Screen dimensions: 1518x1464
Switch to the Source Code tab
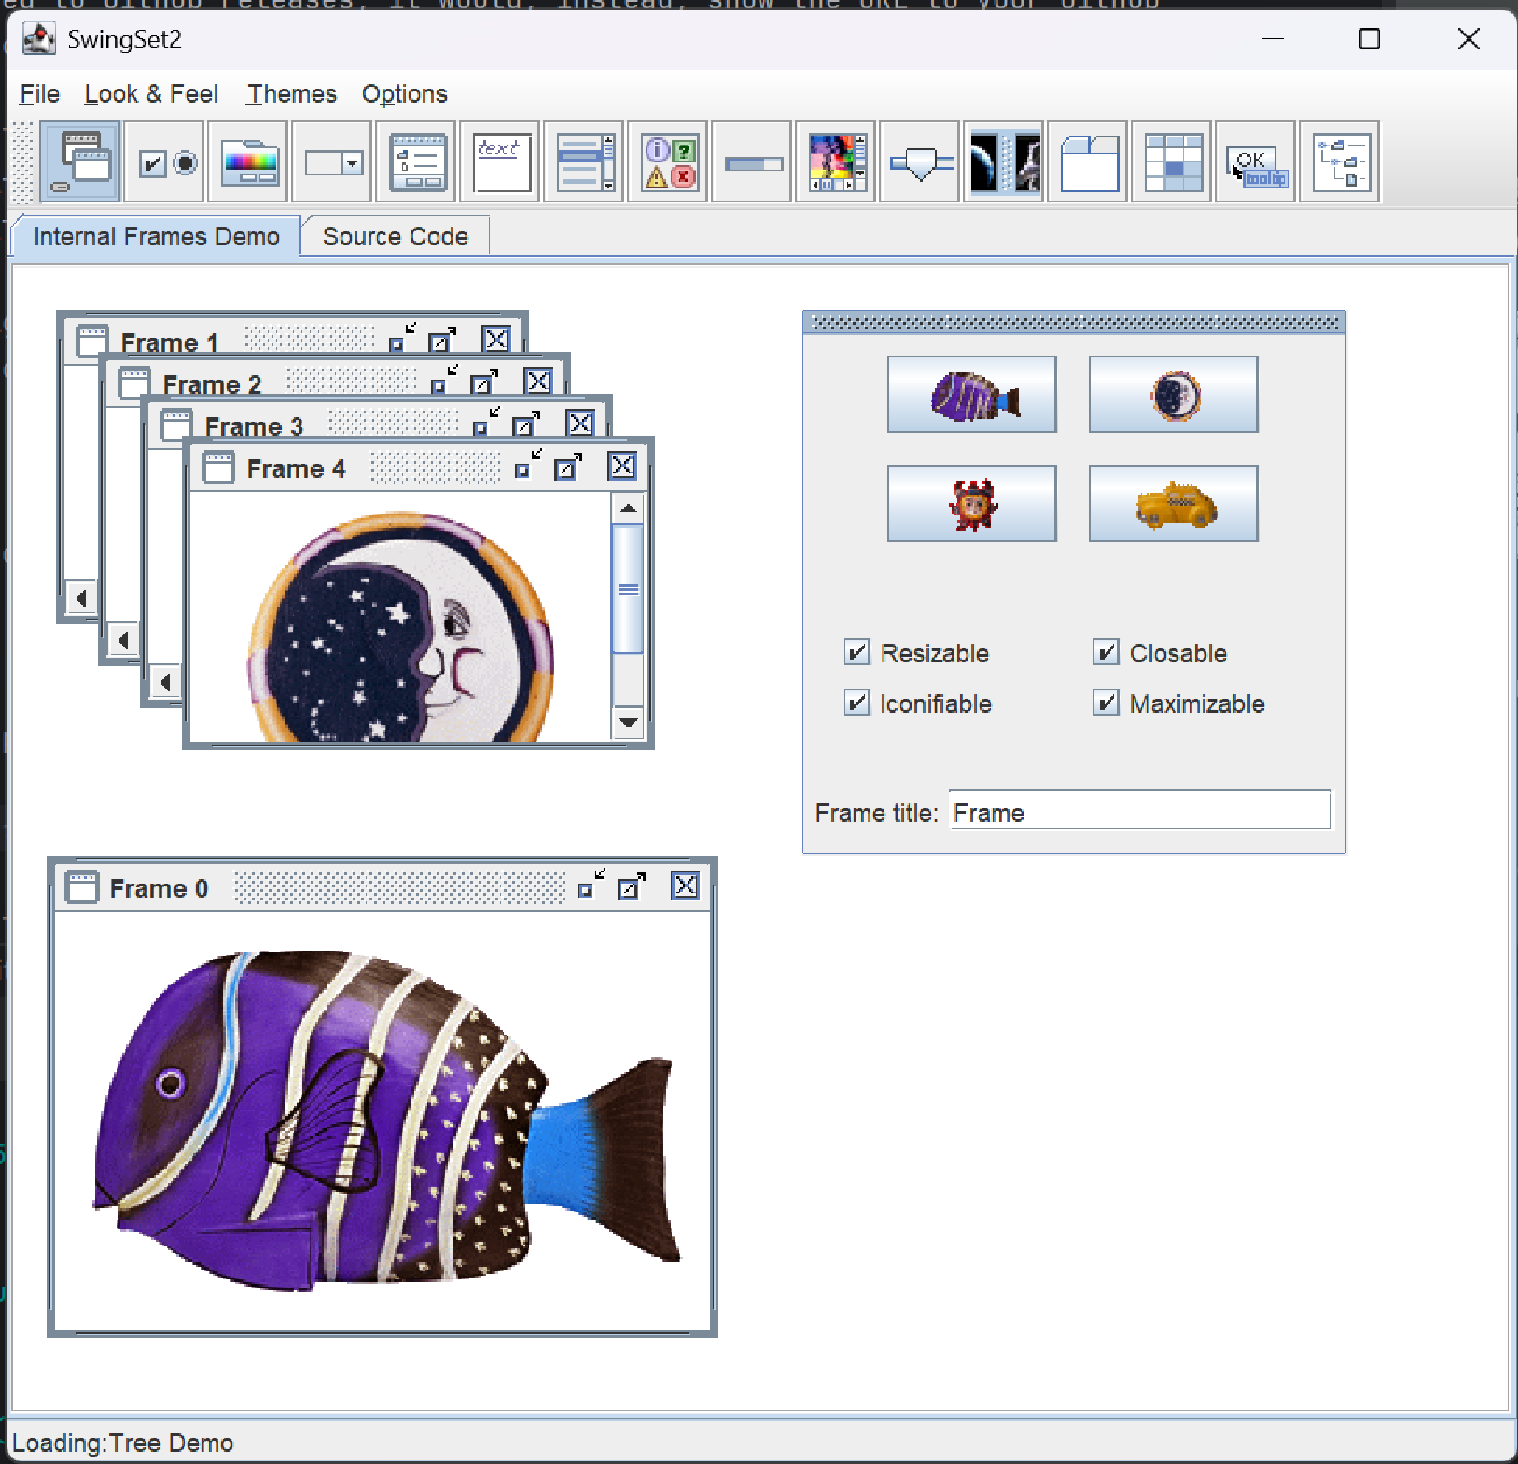[x=395, y=237]
